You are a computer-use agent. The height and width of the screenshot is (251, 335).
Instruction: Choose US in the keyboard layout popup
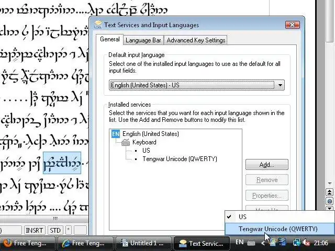point(280,216)
